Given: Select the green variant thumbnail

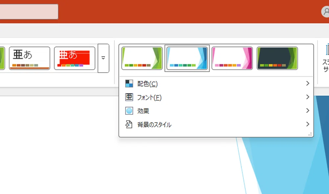Looking at the screenshot, I should point(142,58).
